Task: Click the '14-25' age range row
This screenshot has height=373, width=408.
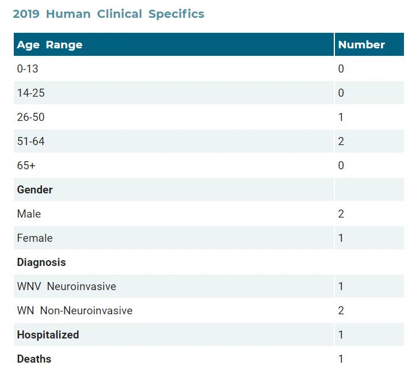Action: coord(209,93)
